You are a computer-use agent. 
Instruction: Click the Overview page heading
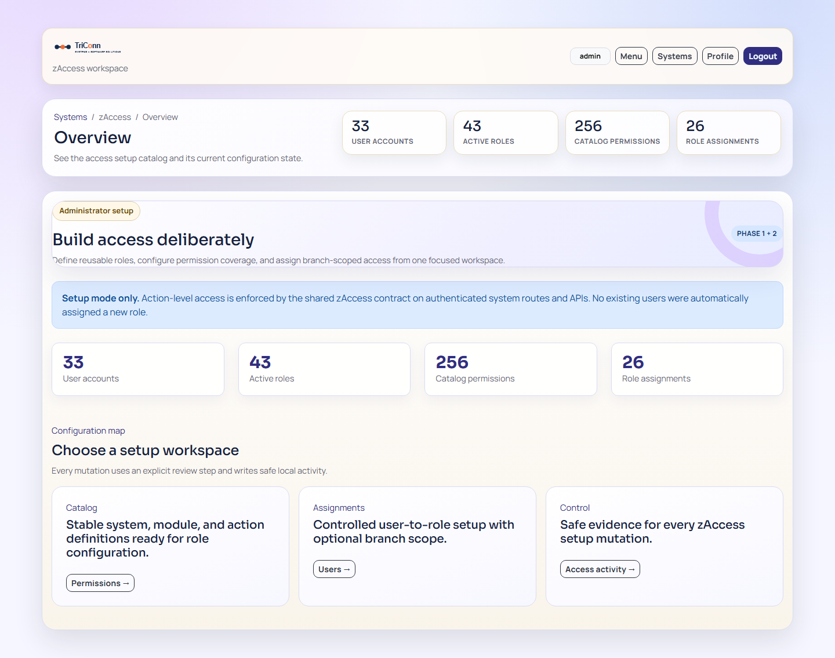click(x=93, y=137)
